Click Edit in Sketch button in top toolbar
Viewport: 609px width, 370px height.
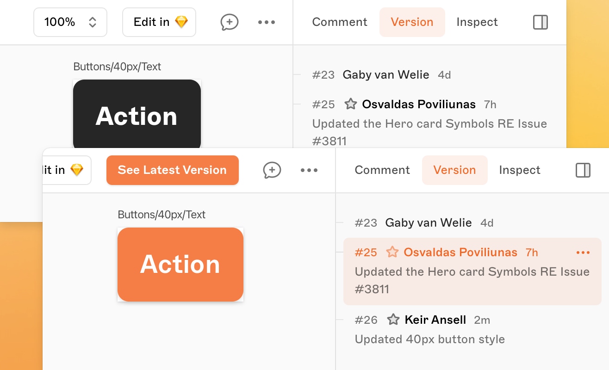pos(159,22)
